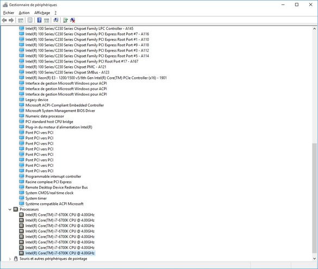318x269 pixels.
Task: Select Souris et autres périphériques de pointage
Action: [x=53, y=259]
